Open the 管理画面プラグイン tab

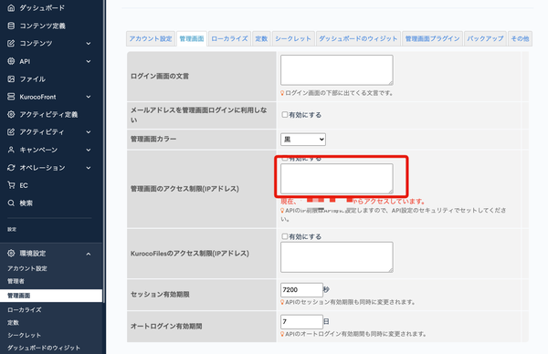(432, 38)
